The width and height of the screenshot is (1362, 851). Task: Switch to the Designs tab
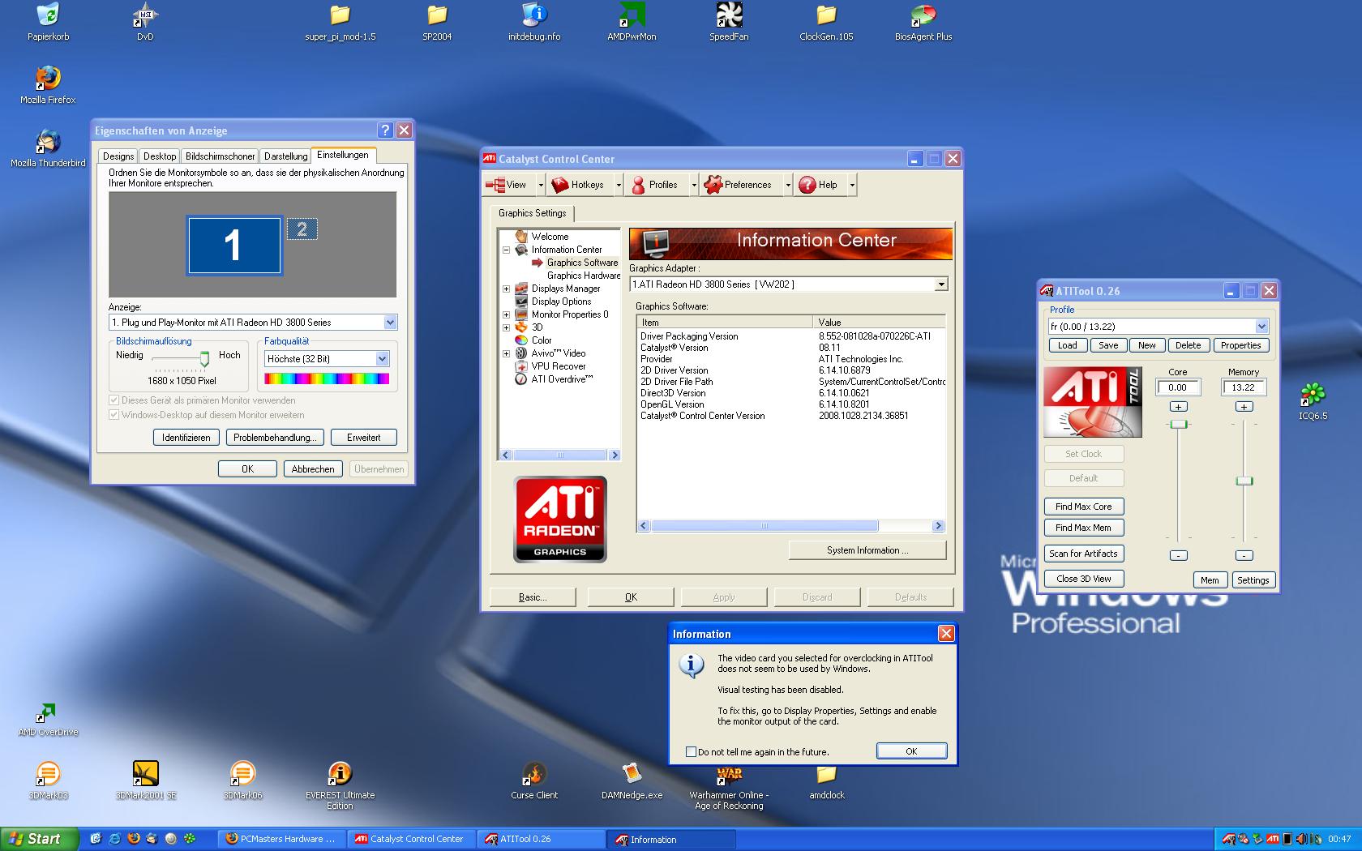click(x=118, y=156)
